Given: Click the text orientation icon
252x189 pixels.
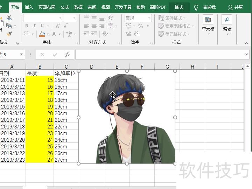Looking at the screenshot, I should click(x=105, y=34).
